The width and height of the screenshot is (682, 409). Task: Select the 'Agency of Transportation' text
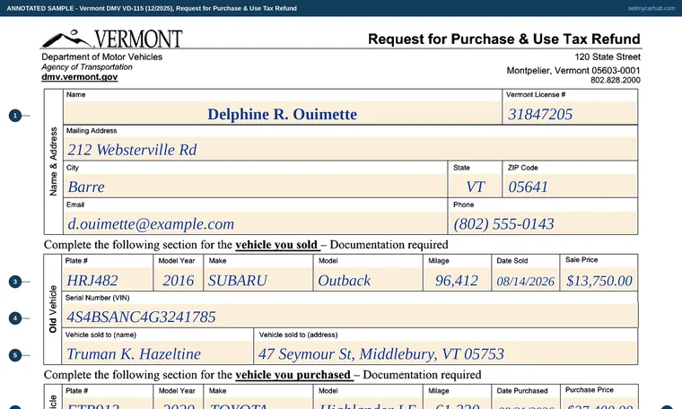pyautogui.click(x=87, y=67)
